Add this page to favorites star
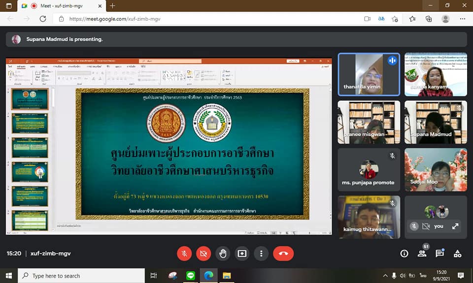Image resolution: width=473 pixels, height=283 pixels. (x=395, y=19)
